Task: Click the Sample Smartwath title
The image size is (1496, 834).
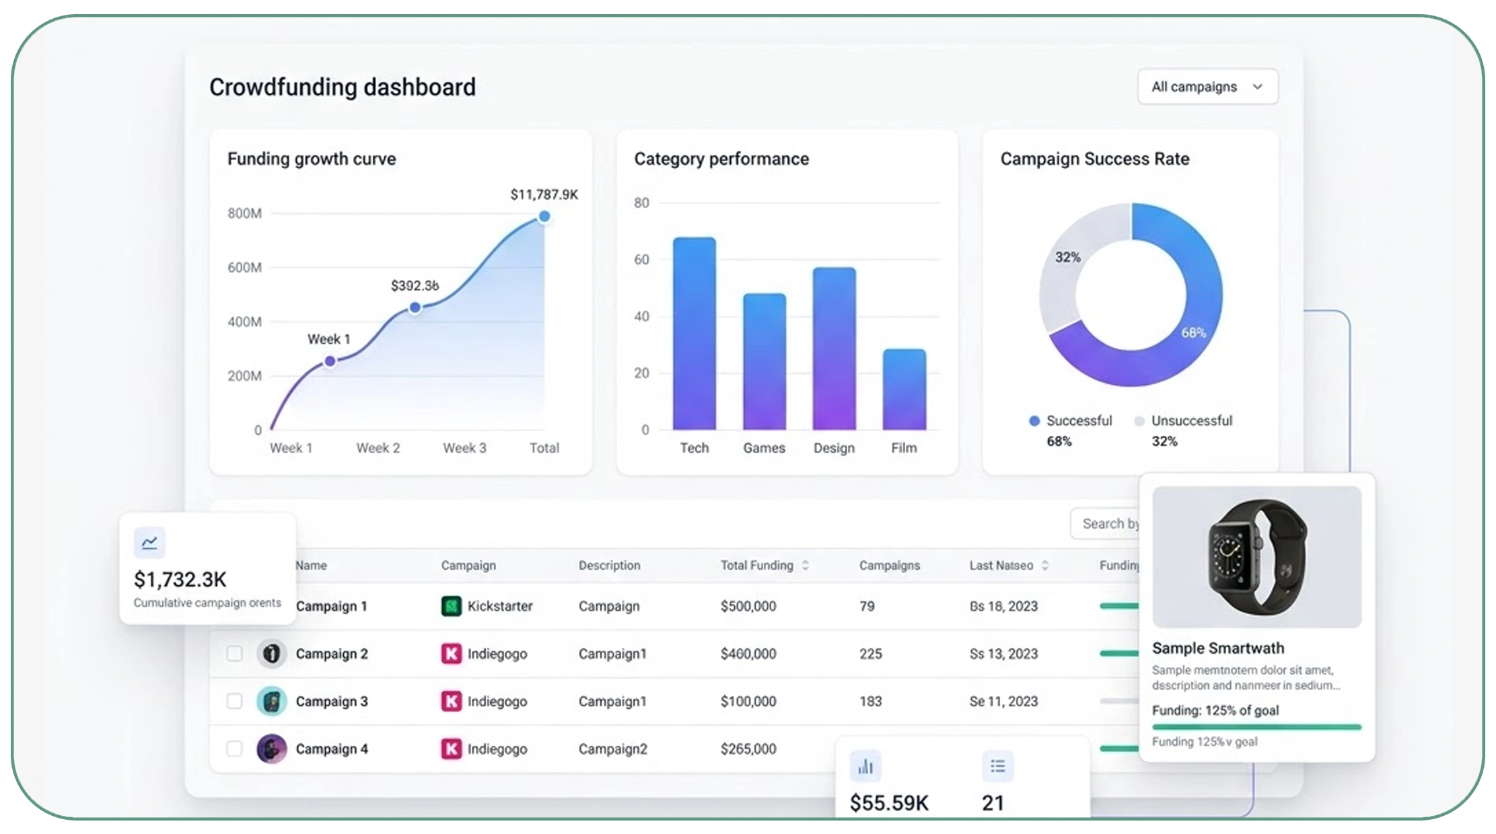Action: tap(1218, 648)
